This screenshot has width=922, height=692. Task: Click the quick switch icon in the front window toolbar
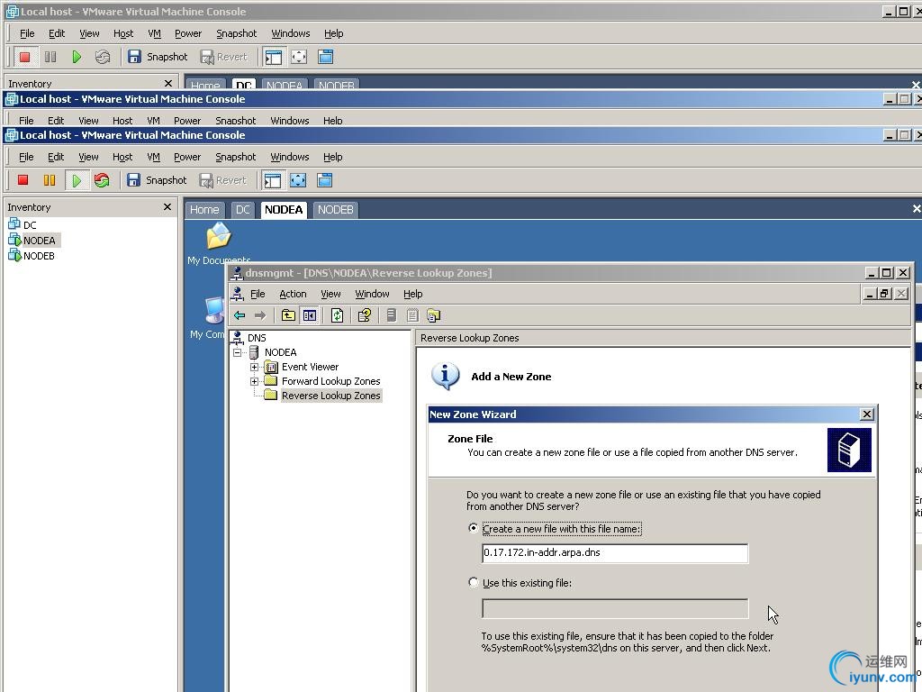click(x=324, y=180)
